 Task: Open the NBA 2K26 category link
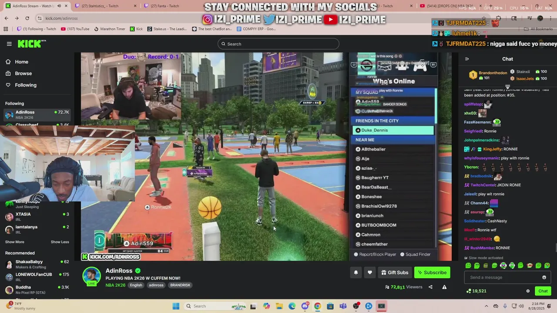(115, 285)
